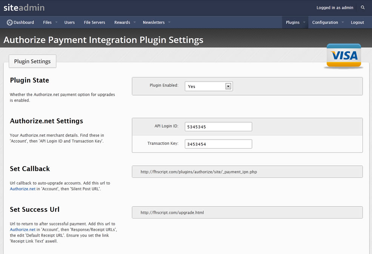Viewport: 372px width, 254px height.
Task: Expand the Newsletters menu arrow
Action: coord(169,22)
